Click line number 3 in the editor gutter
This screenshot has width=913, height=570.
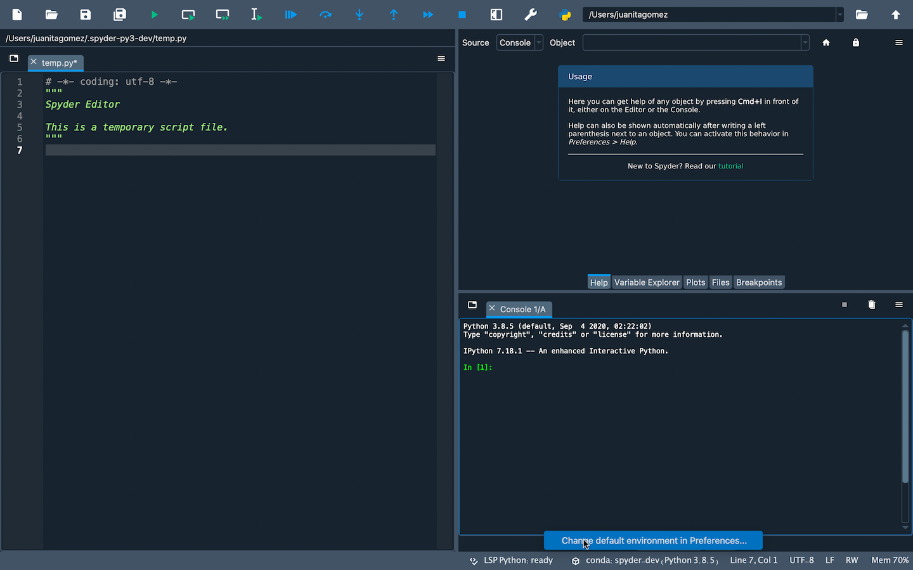[x=20, y=104]
